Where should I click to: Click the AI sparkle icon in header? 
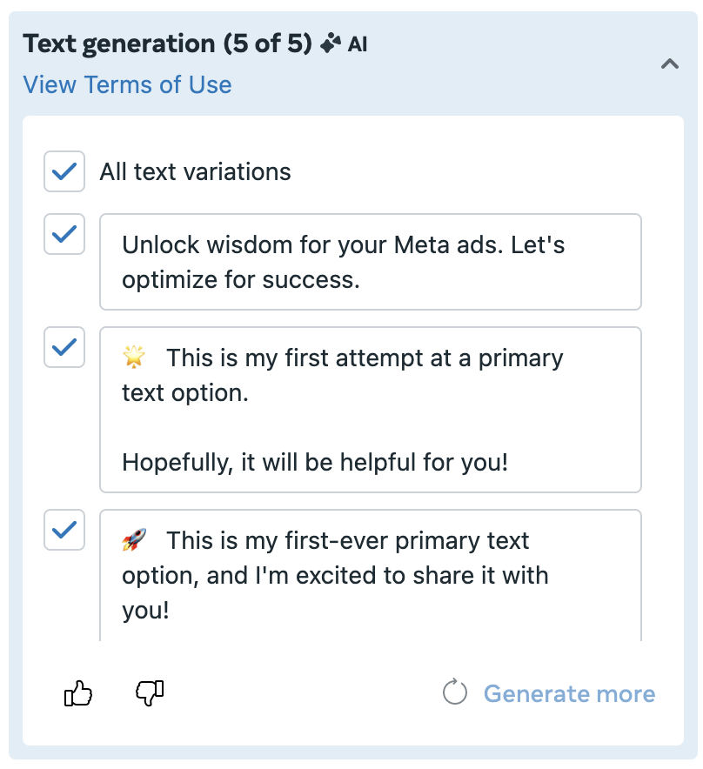pos(331,43)
